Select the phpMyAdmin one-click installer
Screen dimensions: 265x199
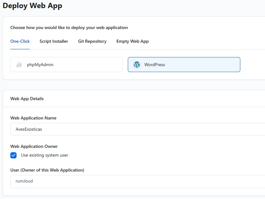tap(66, 65)
